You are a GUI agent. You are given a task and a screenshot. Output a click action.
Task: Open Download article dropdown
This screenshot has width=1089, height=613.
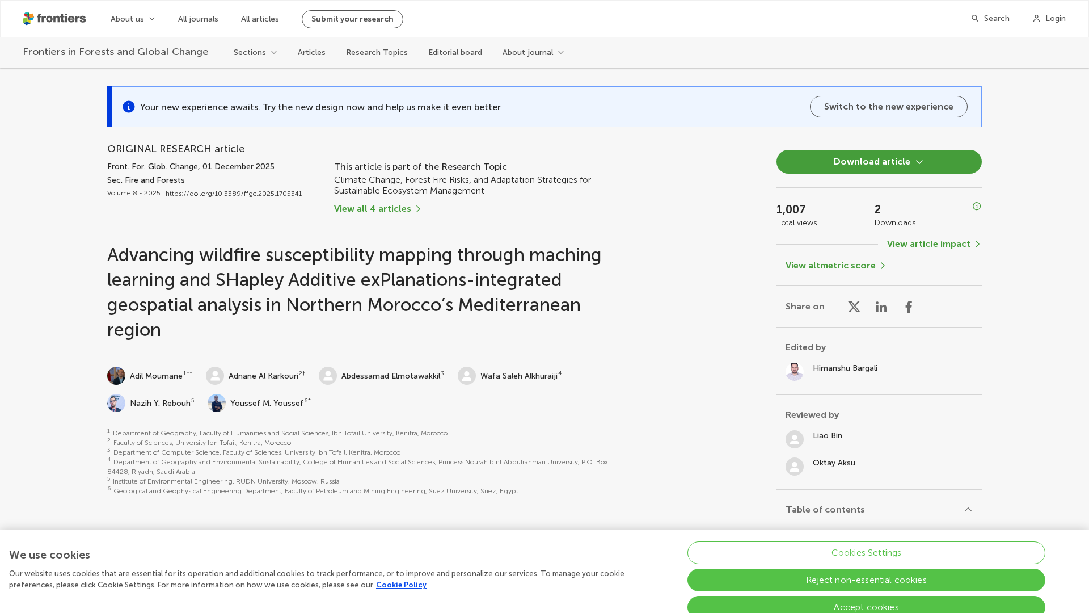(879, 162)
